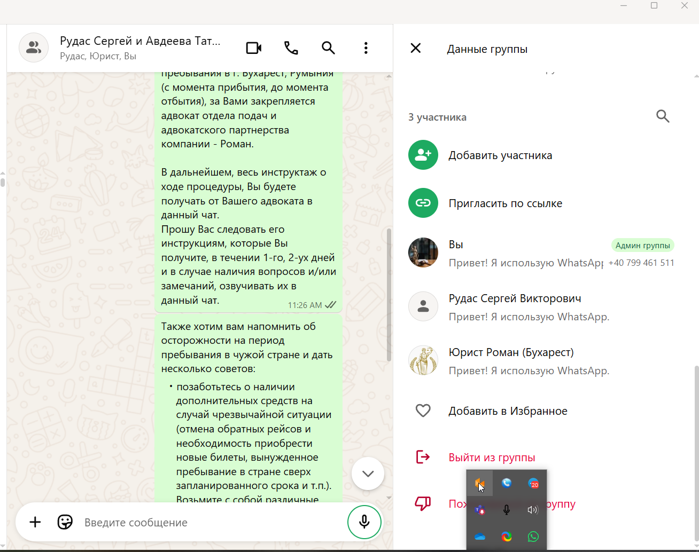The height and width of the screenshot is (552, 699).
Task: Click the 11:26 AM message timestamp
Action: click(x=305, y=305)
